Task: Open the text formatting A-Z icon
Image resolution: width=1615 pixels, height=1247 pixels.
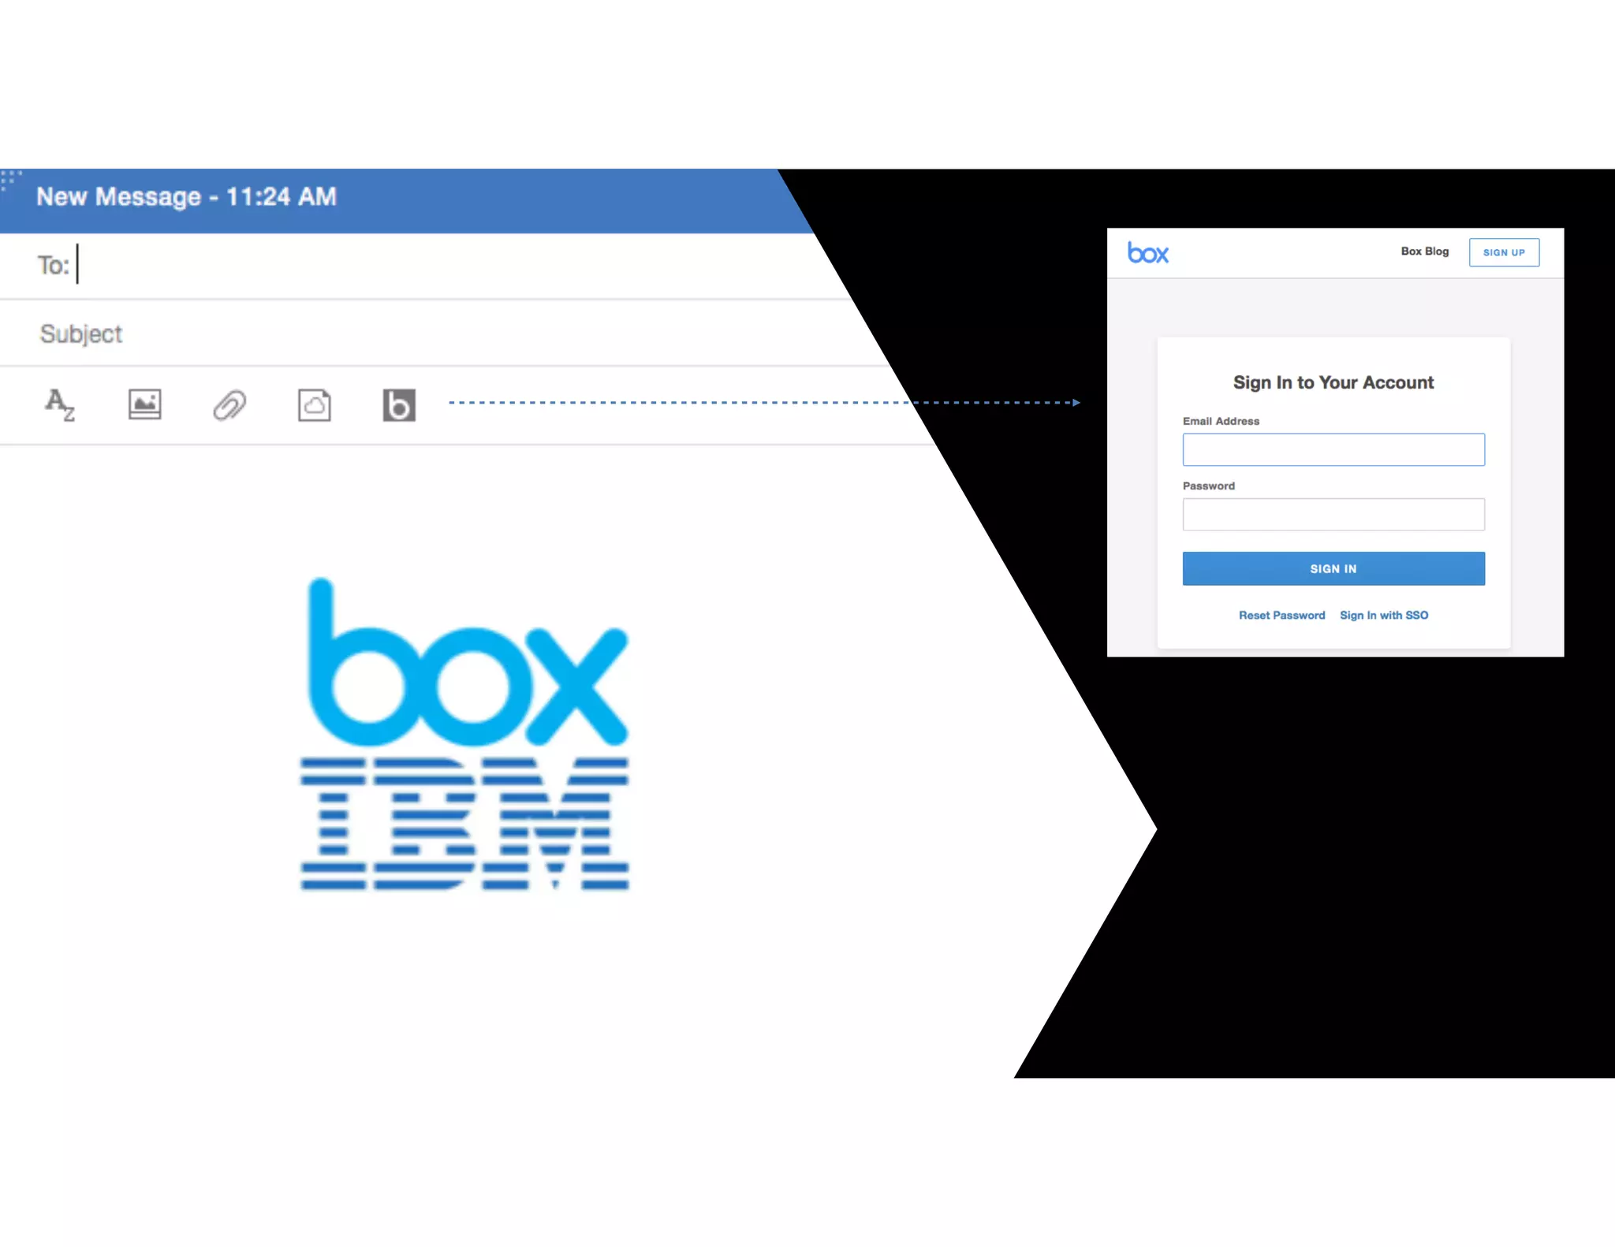Action: [x=59, y=405]
